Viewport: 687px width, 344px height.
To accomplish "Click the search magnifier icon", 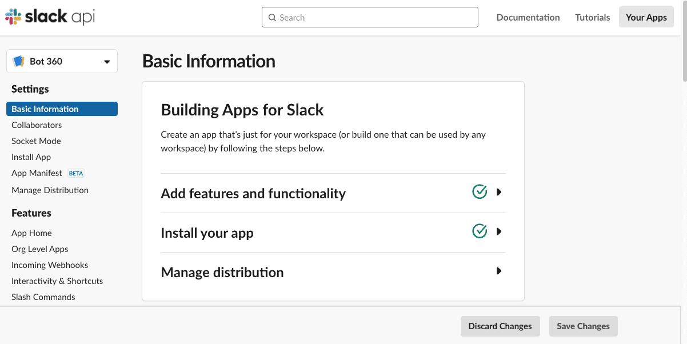I will coord(272,18).
